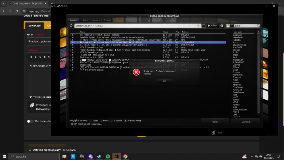Screen dimensions: 284x160
Task: Toggle the Puste servers checkbox
Action: pos(91,120)
